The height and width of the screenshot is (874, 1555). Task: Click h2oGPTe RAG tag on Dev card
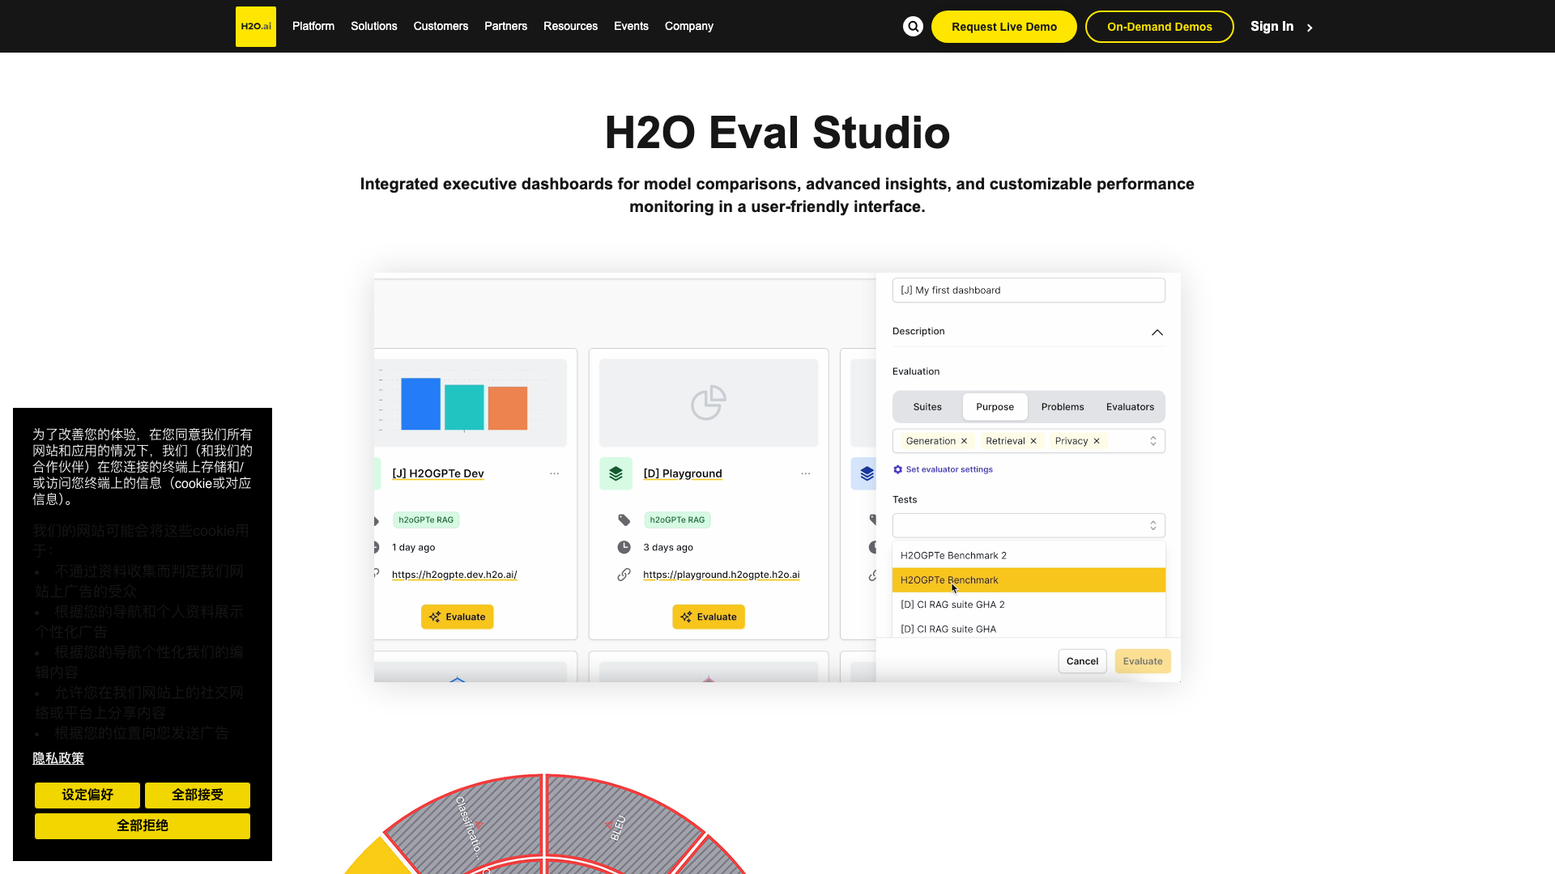[426, 520]
